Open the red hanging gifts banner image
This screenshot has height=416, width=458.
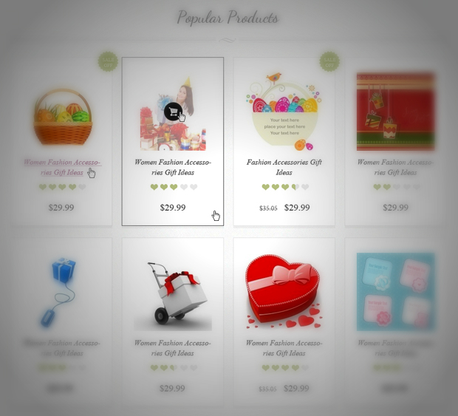(395, 112)
